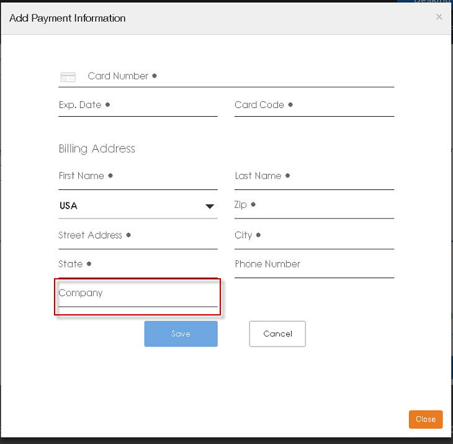
Task: Close dialog with the top-right X
Action: pyautogui.click(x=439, y=17)
